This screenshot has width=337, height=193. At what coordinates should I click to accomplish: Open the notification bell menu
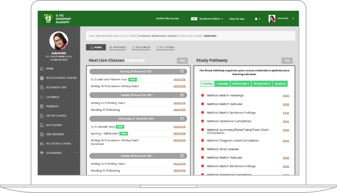coord(257,19)
